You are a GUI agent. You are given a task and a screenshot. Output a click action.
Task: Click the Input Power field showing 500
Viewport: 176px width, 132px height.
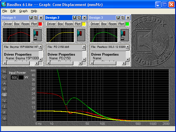click(17, 78)
